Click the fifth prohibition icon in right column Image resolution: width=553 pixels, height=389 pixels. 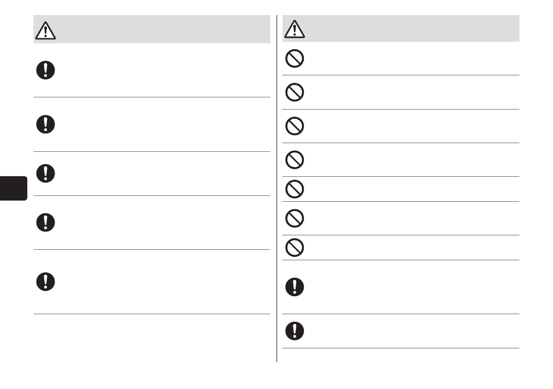pyautogui.click(x=294, y=189)
